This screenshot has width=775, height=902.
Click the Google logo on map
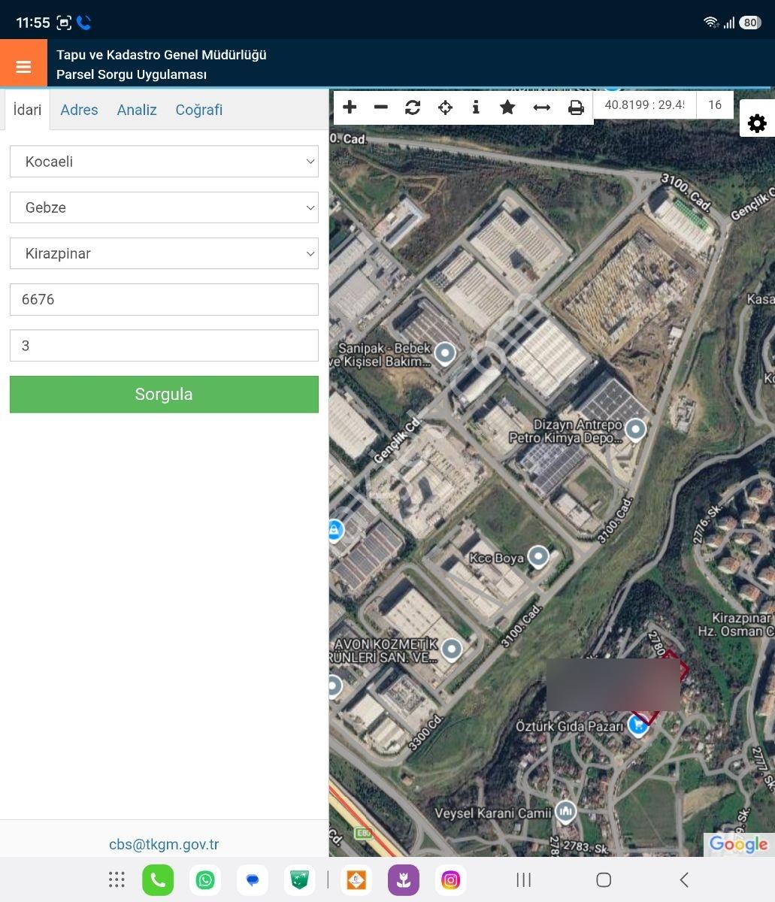[739, 844]
